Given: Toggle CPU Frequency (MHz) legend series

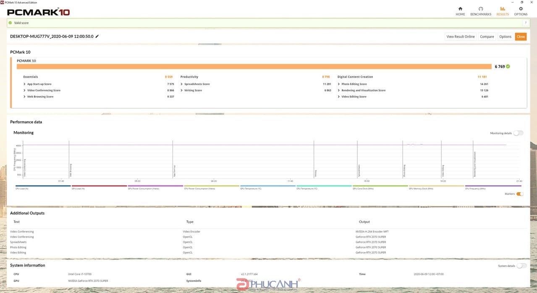Looking at the screenshot, I should (x=493, y=187).
